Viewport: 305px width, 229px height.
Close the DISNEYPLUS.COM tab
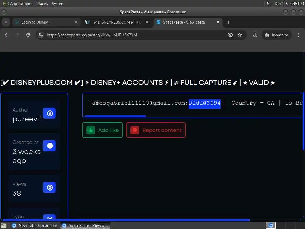147,22
